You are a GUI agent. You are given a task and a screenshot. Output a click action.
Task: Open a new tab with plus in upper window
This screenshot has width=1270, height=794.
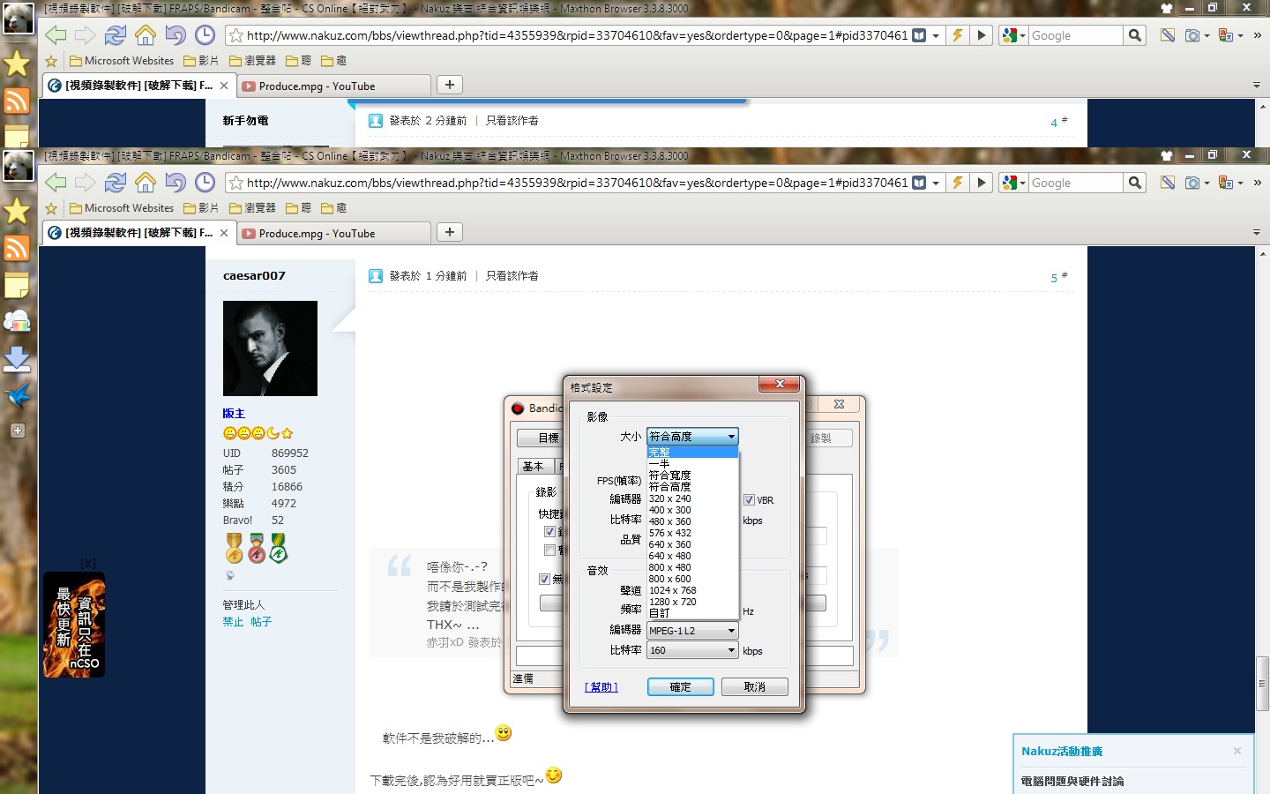[x=450, y=85]
